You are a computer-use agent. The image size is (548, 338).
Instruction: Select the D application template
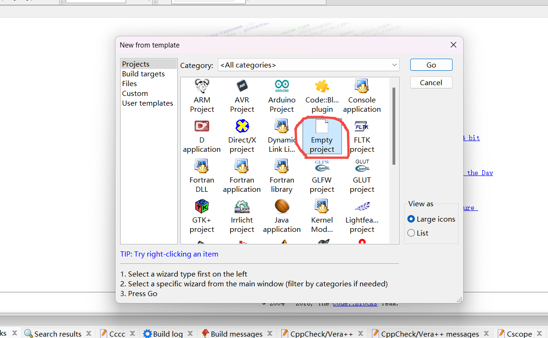tap(202, 136)
